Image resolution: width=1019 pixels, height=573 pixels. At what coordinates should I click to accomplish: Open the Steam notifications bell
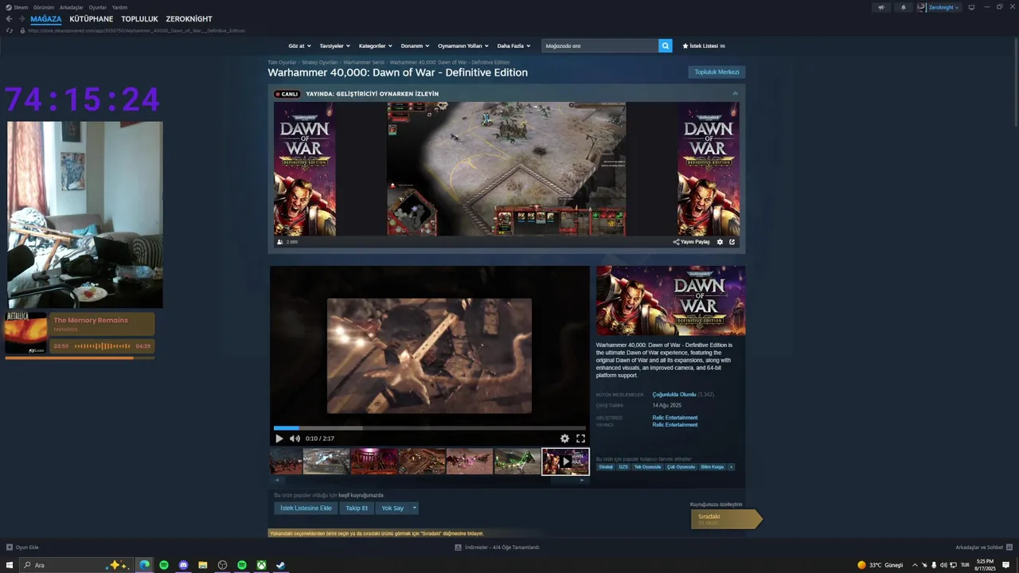[903, 7]
